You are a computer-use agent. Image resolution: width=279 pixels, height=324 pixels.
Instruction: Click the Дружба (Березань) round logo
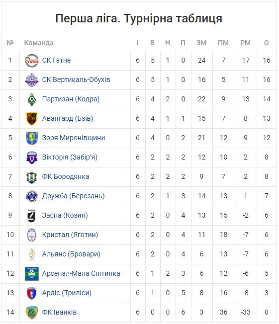click(32, 196)
